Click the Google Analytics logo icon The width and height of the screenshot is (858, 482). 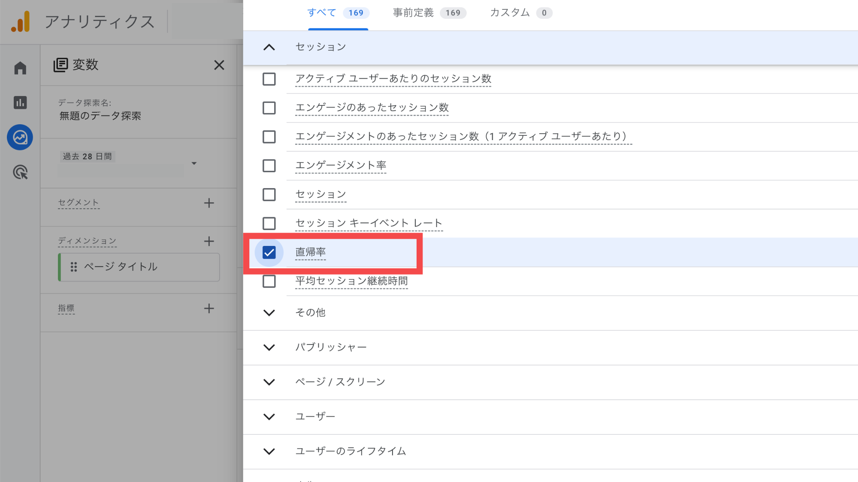(21, 21)
